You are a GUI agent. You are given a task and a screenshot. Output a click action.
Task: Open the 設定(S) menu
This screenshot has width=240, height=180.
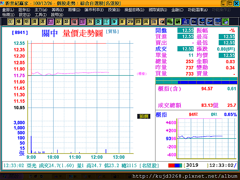click(x=24, y=15)
